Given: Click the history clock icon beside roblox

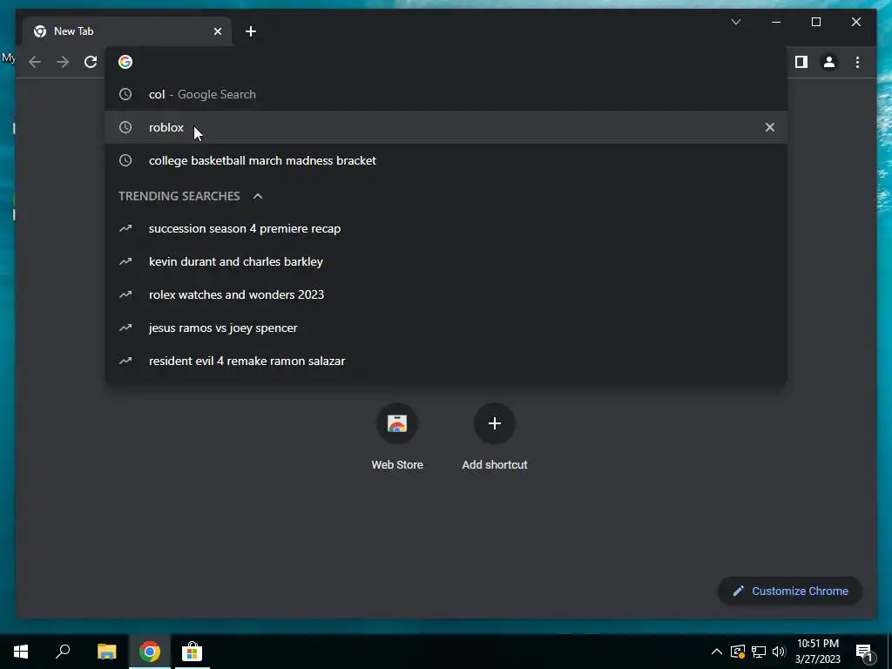Looking at the screenshot, I should [125, 127].
